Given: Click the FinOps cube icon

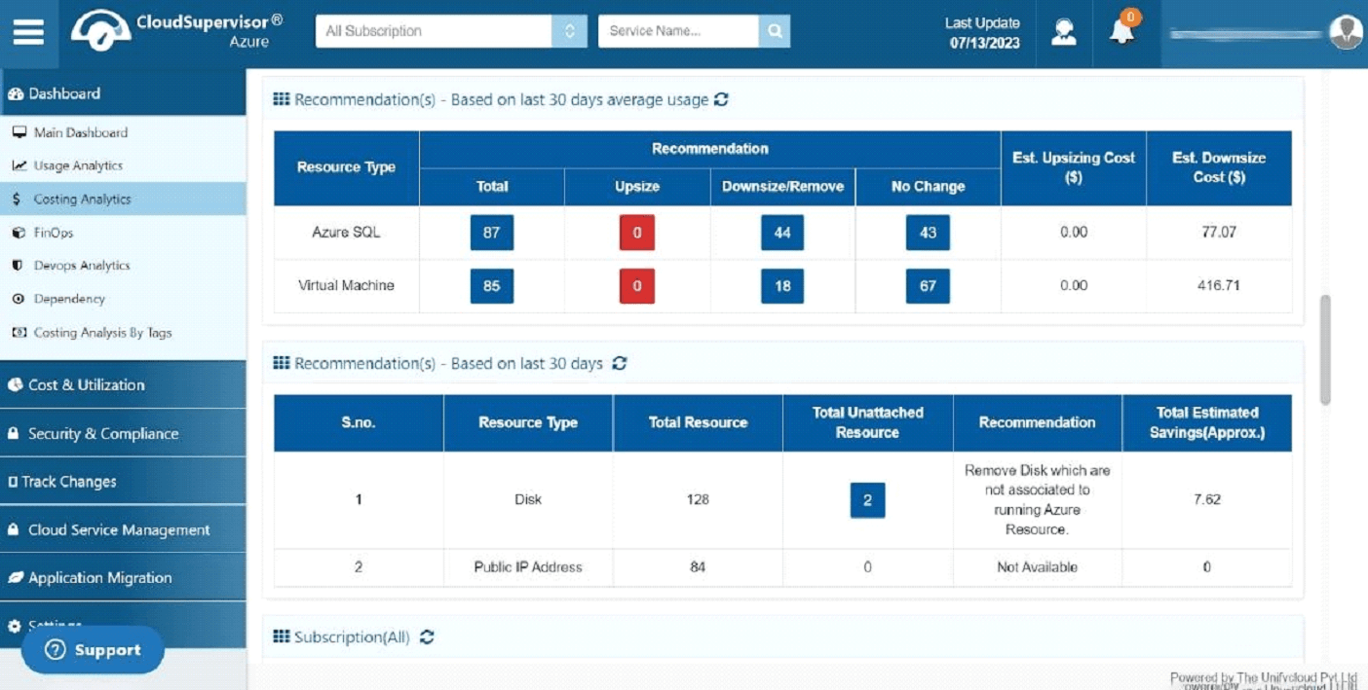Looking at the screenshot, I should click(18, 233).
